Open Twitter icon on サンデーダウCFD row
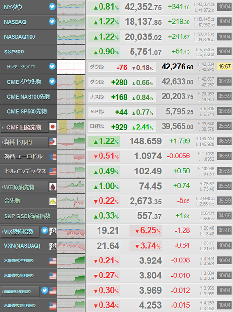233x312 pixels. click(52, 66)
